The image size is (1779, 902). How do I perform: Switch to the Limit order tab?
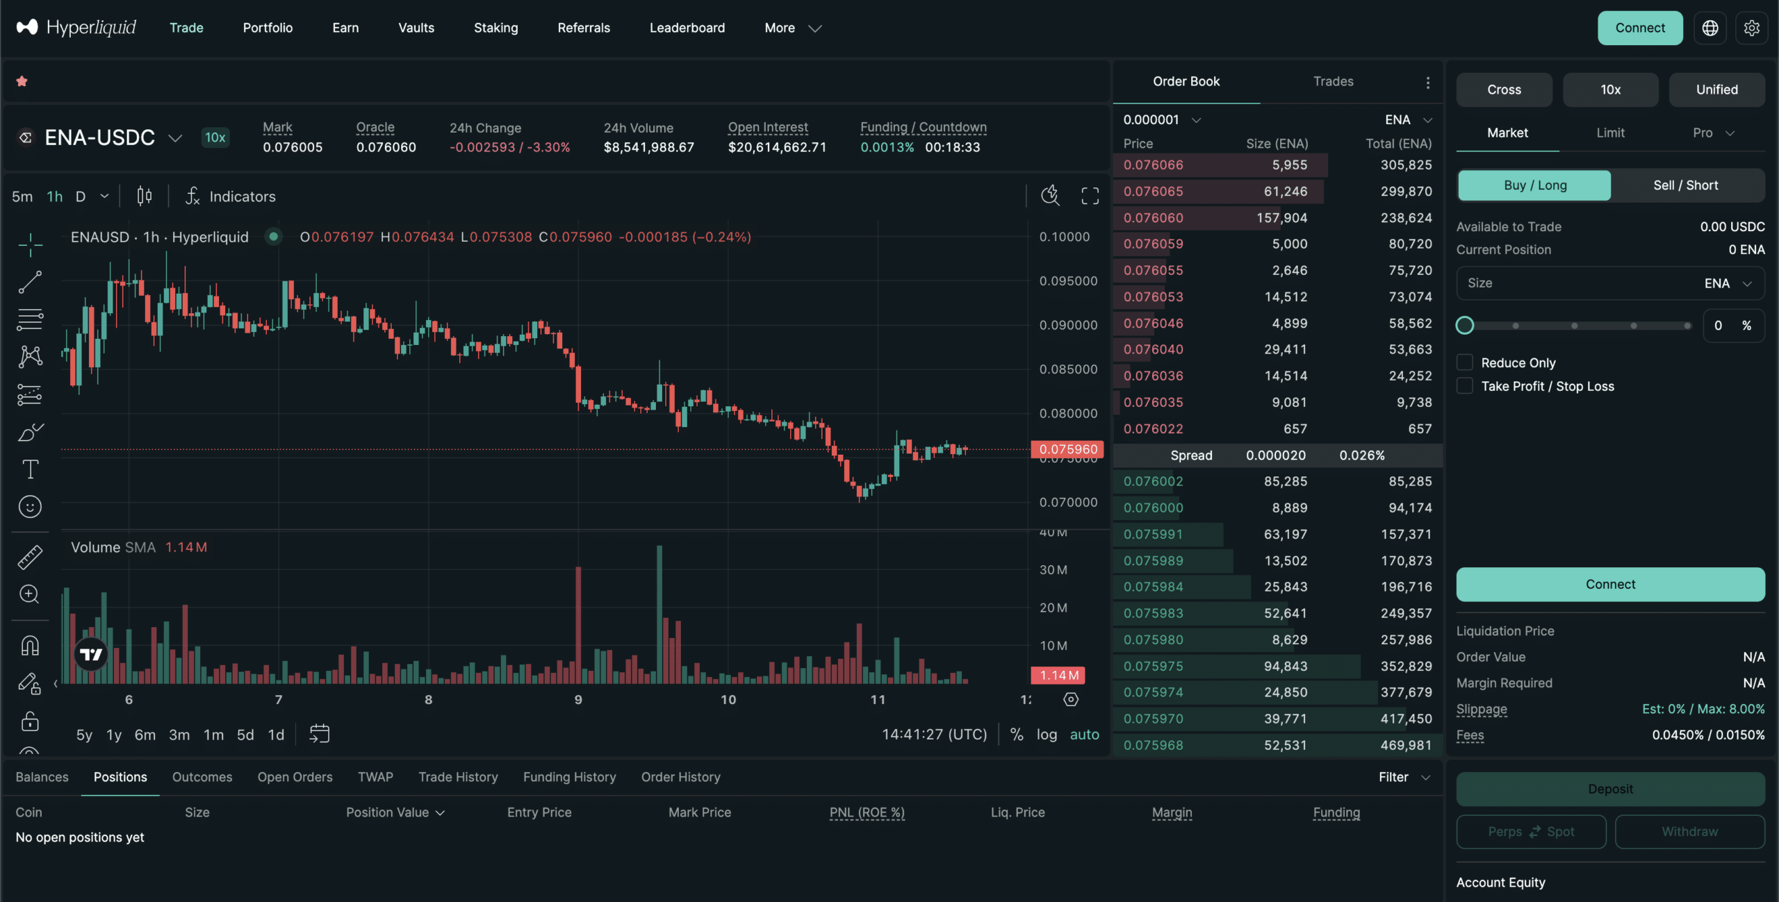(1610, 133)
